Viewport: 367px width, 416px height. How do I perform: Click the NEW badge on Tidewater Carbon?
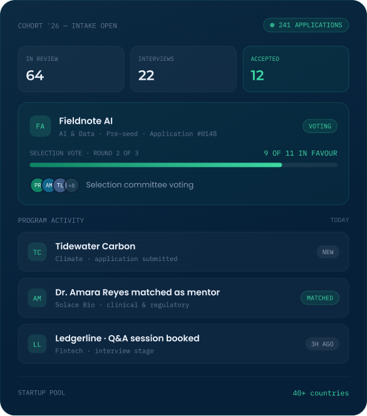pyautogui.click(x=328, y=252)
